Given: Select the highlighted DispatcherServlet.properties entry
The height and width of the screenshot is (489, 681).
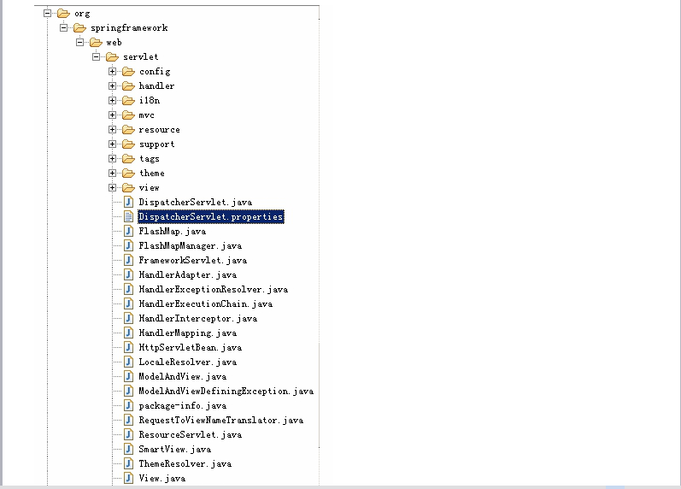Looking at the screenshot, I should 211,216.
